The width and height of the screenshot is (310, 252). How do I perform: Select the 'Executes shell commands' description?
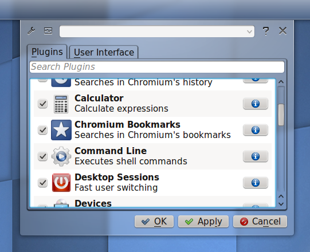131,162
